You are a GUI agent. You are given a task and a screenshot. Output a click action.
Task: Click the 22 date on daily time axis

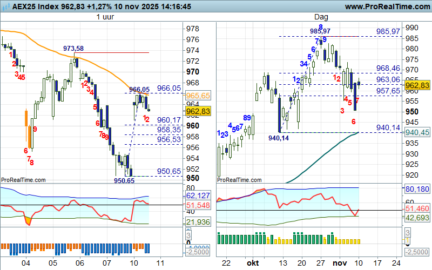[x=226, y=263]
